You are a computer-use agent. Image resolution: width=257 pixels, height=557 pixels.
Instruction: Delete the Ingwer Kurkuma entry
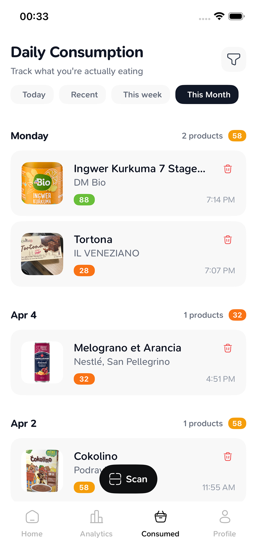pyautogui.click(x=228, y=169)
